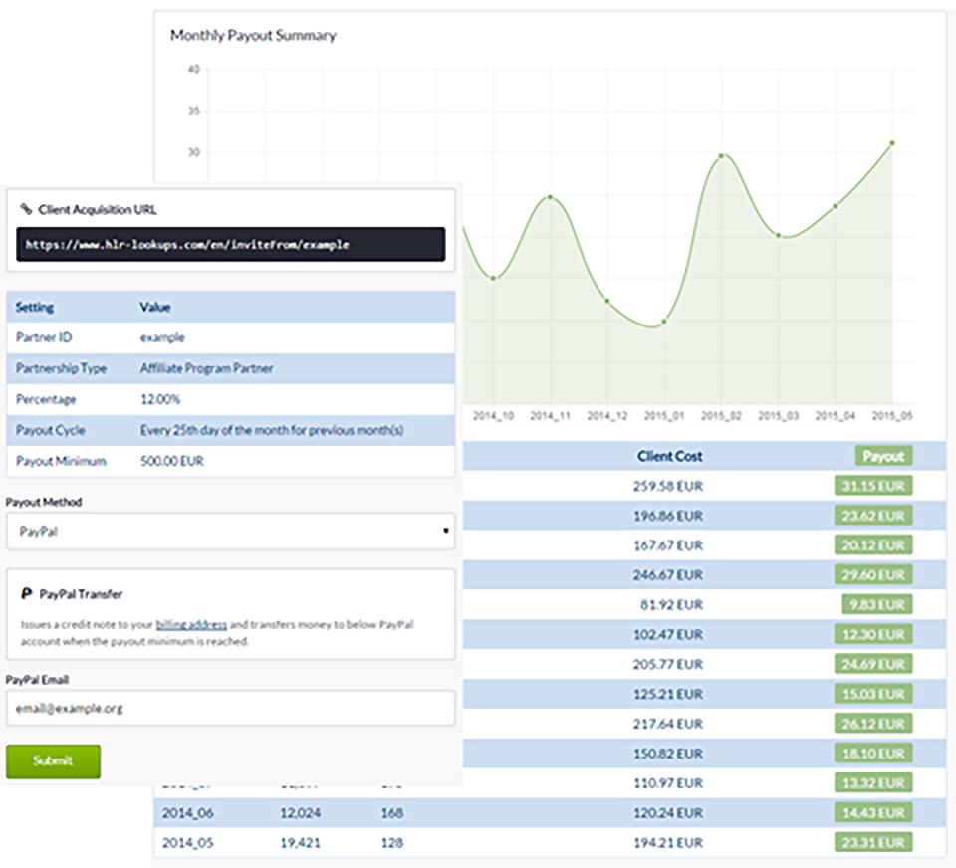Click the 14.43 EUR payout badge
956x868 pixels.
coord(873,812)
